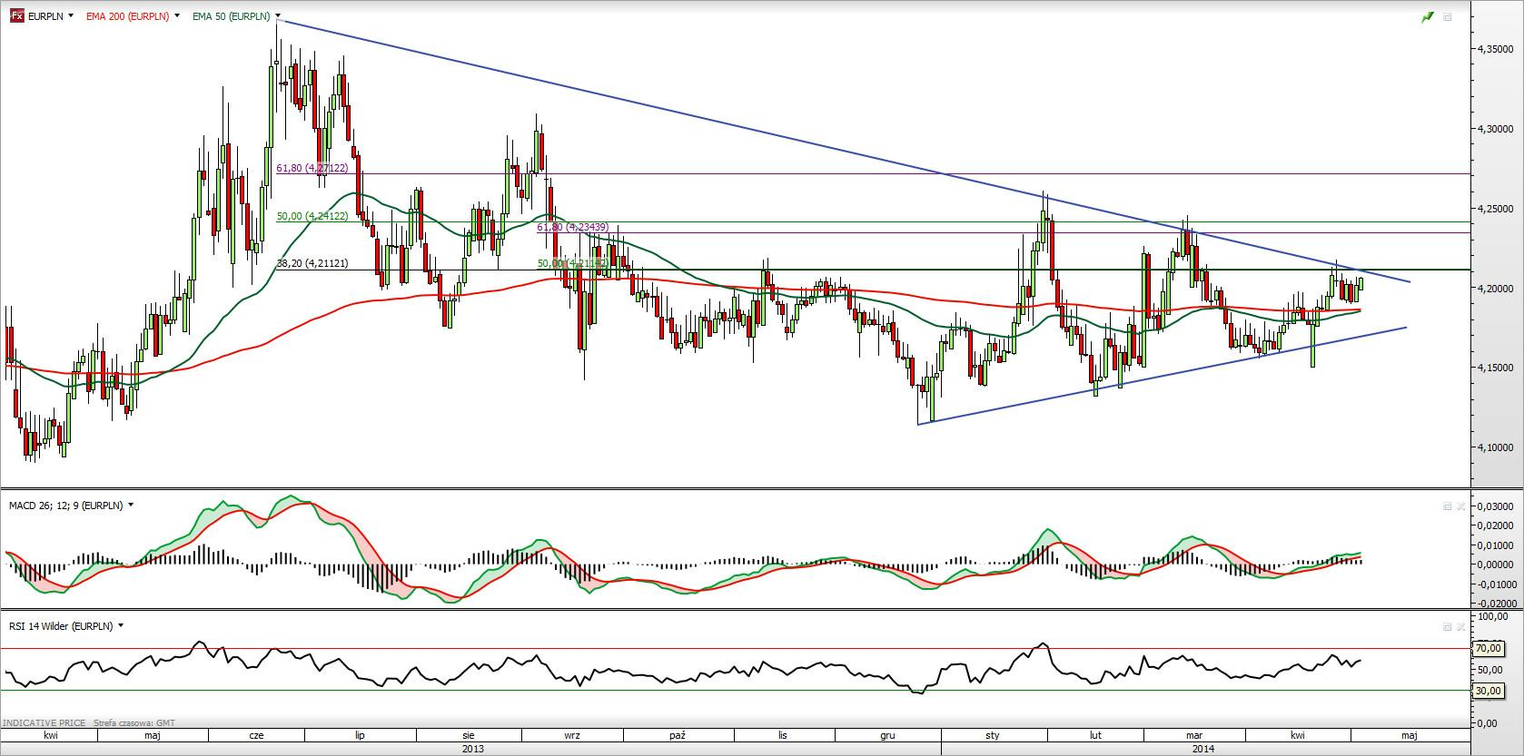Close the RSI indicator panel
This screenshot has height=756, width=1524.
click(x=1461, y=627)
